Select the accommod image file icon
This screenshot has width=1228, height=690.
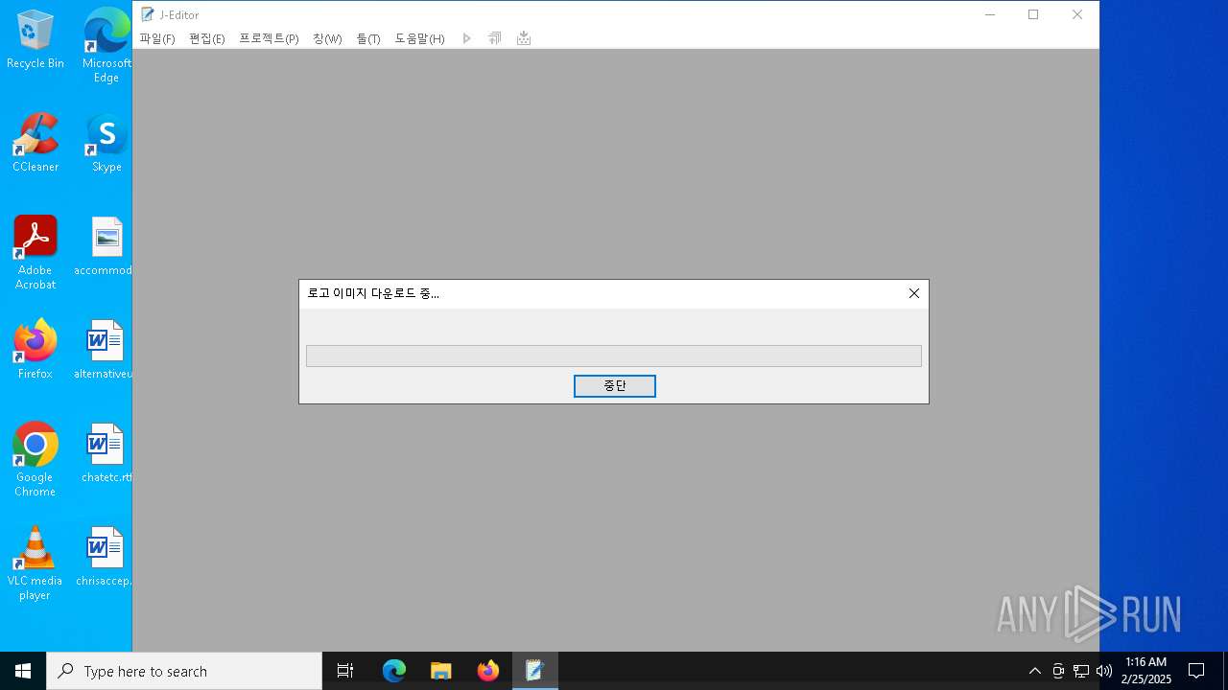click(106, 246)
